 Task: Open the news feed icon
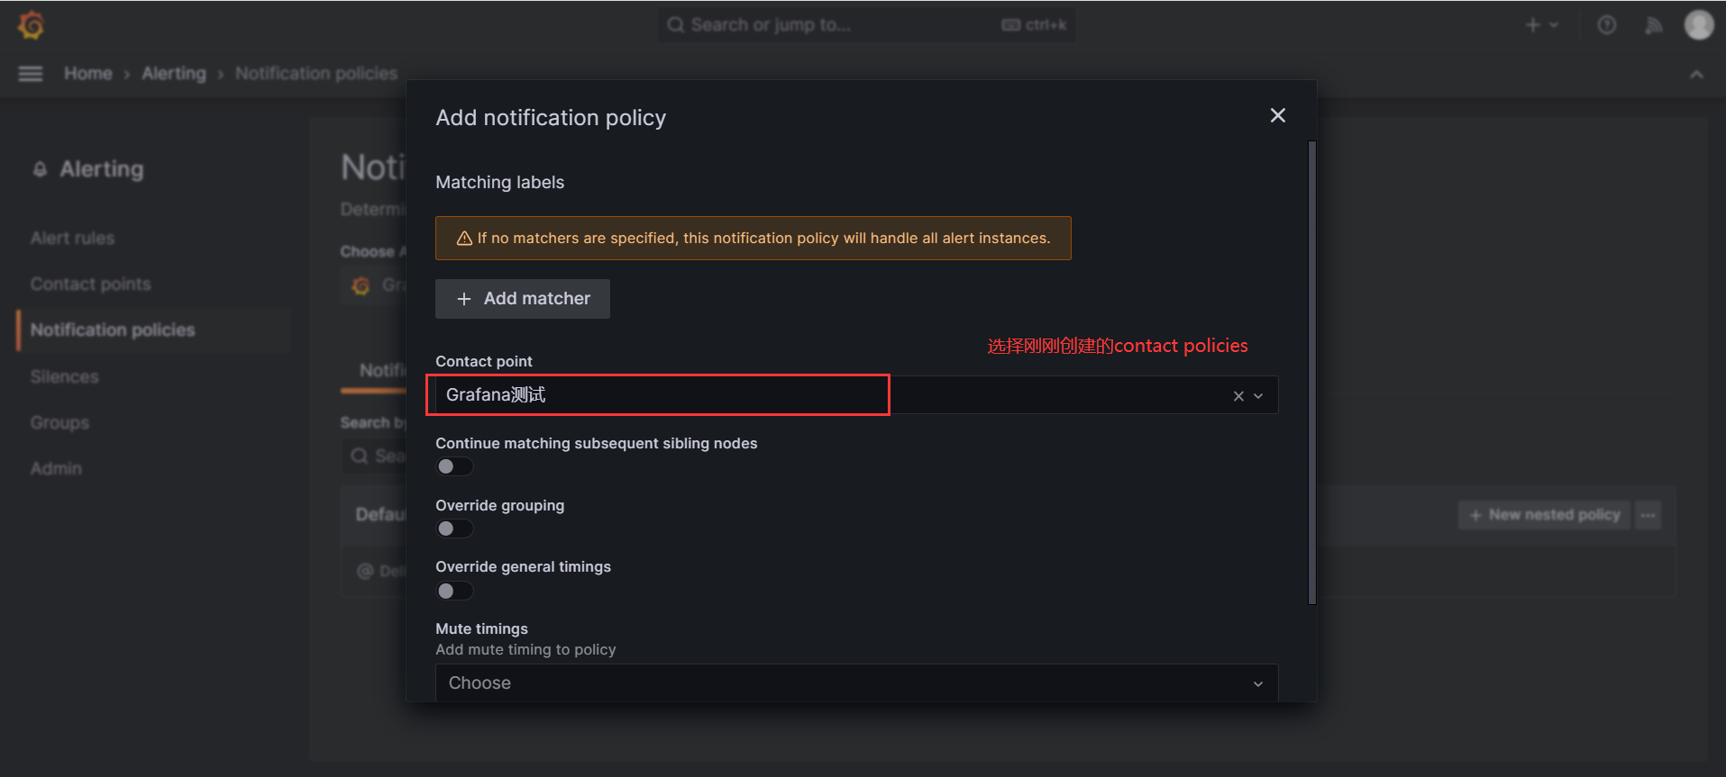point(1653,25)
